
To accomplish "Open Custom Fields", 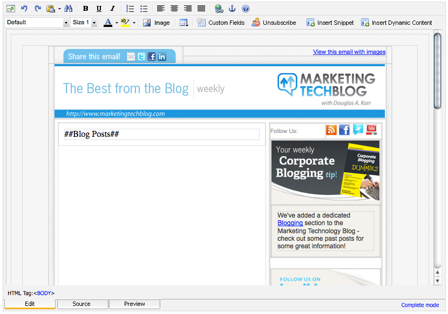I will point(221,23).
